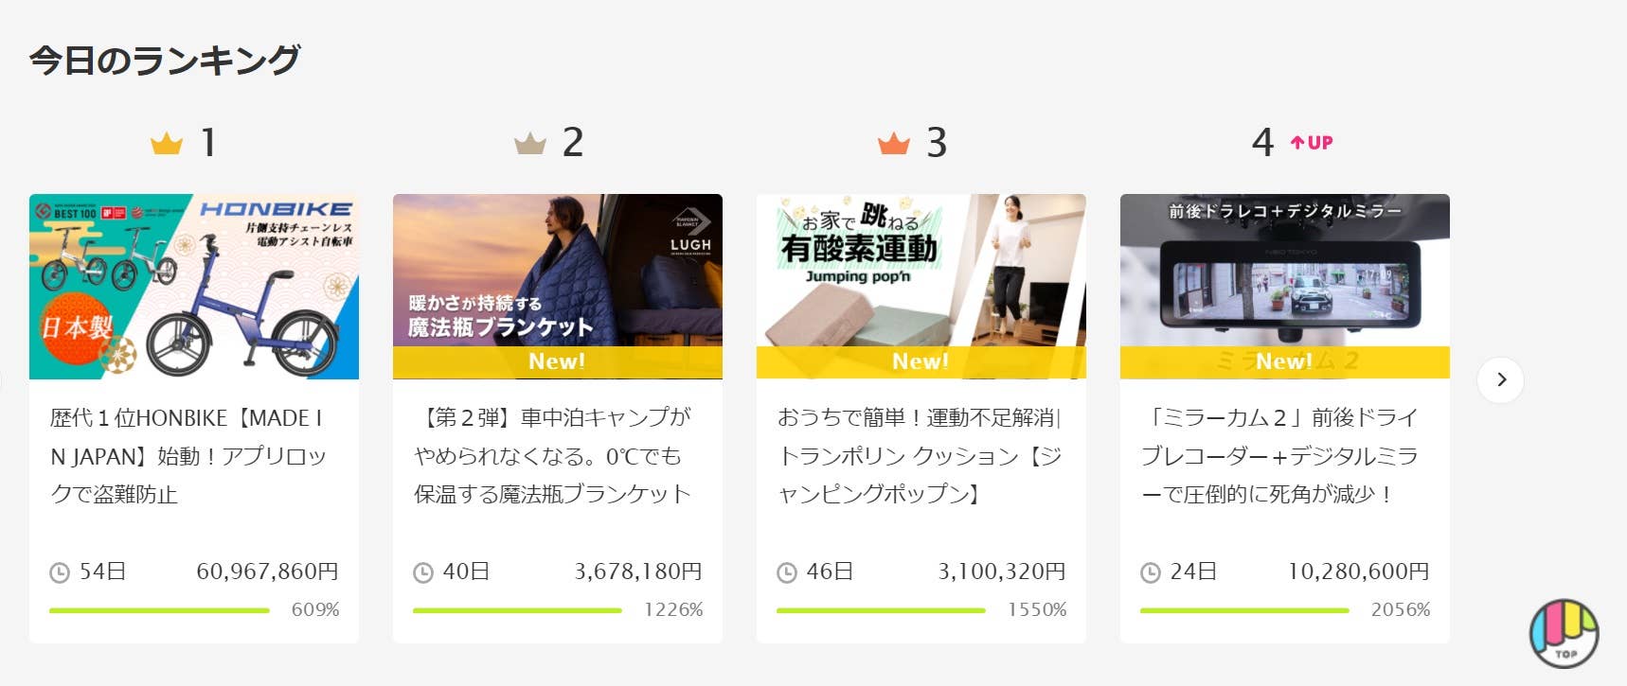The height and width of the screenshot is (686, 1627).
Task: Click the pink UP arrow badge beside rank 4
Action: click(x=1312, y=143)
